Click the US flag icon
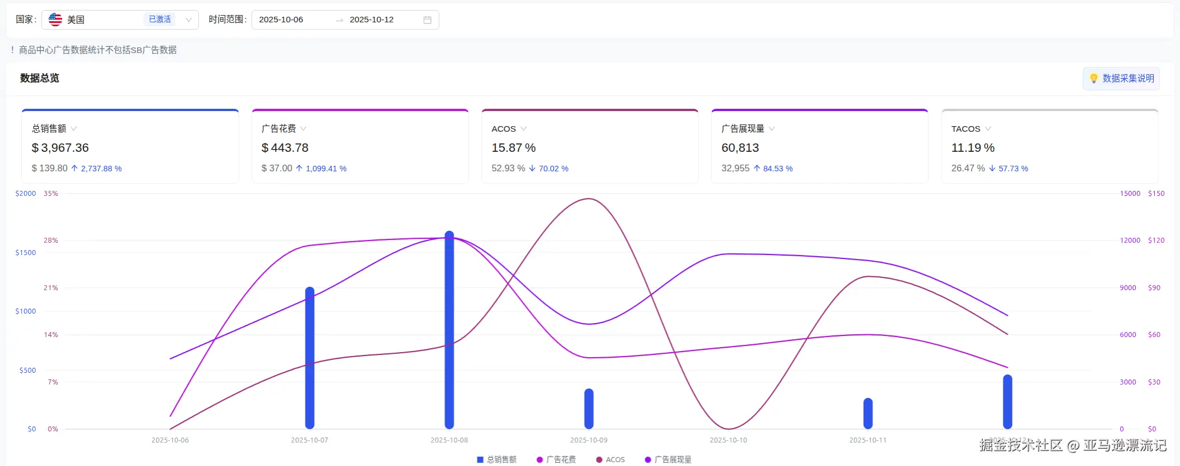Screen dimensions: 1180x466 tap(55, 20)
